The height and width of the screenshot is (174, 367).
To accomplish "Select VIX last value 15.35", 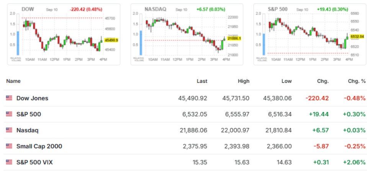I will [201, 162].
